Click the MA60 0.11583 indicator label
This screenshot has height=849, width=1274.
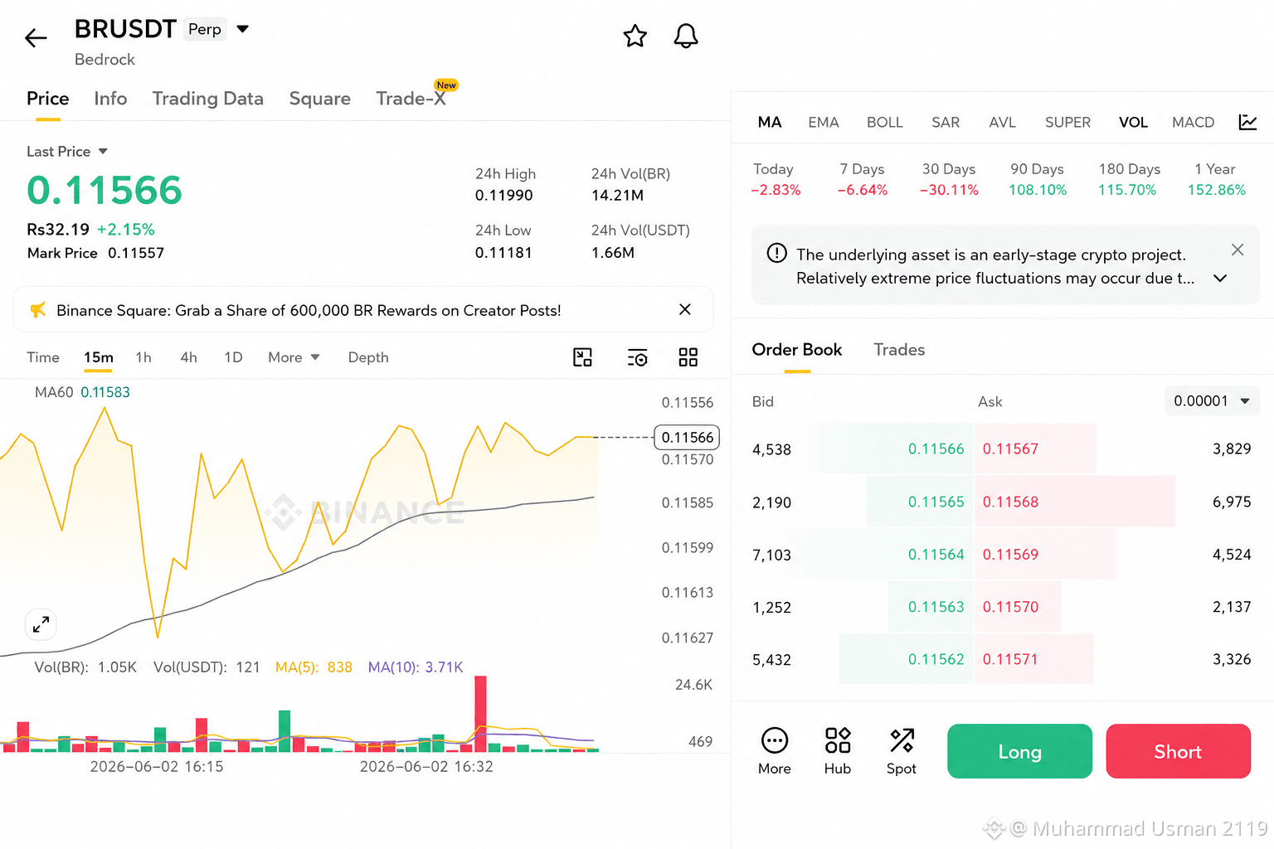pos(82,392)
